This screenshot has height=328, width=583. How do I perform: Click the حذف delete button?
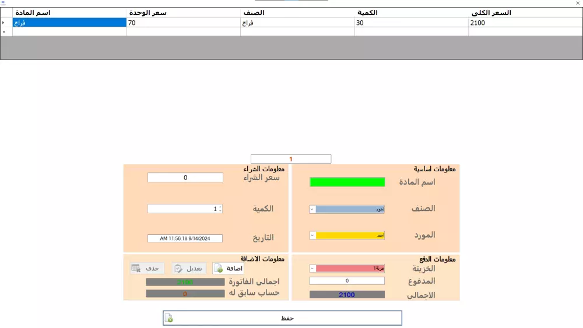(x=147, y=268)
